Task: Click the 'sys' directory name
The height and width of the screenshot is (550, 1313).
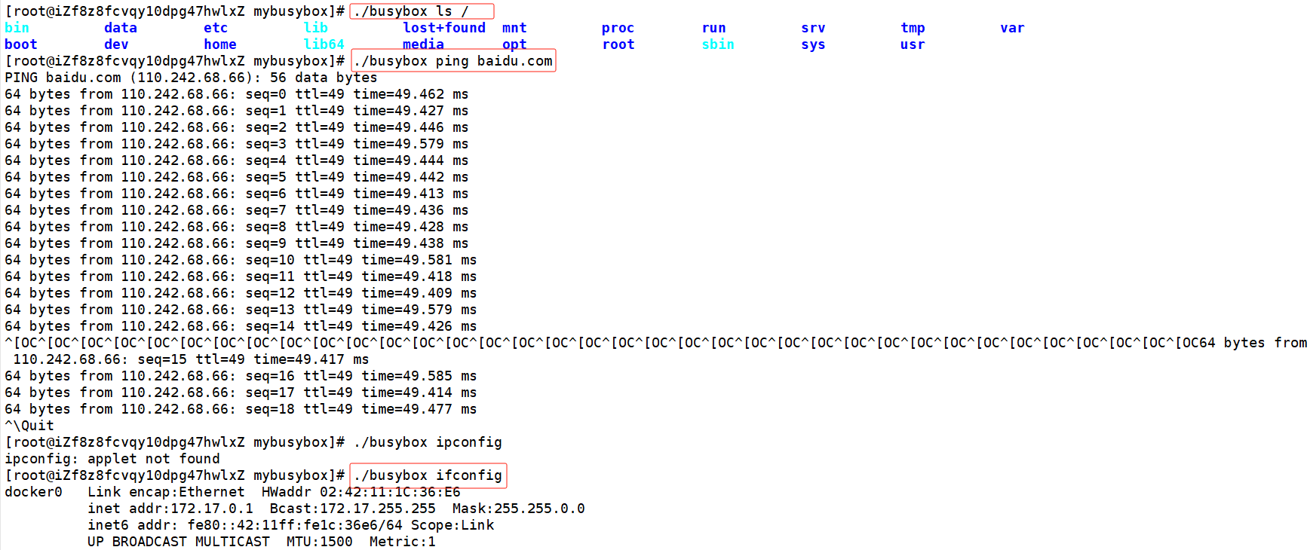Action: tap(813, 44)
